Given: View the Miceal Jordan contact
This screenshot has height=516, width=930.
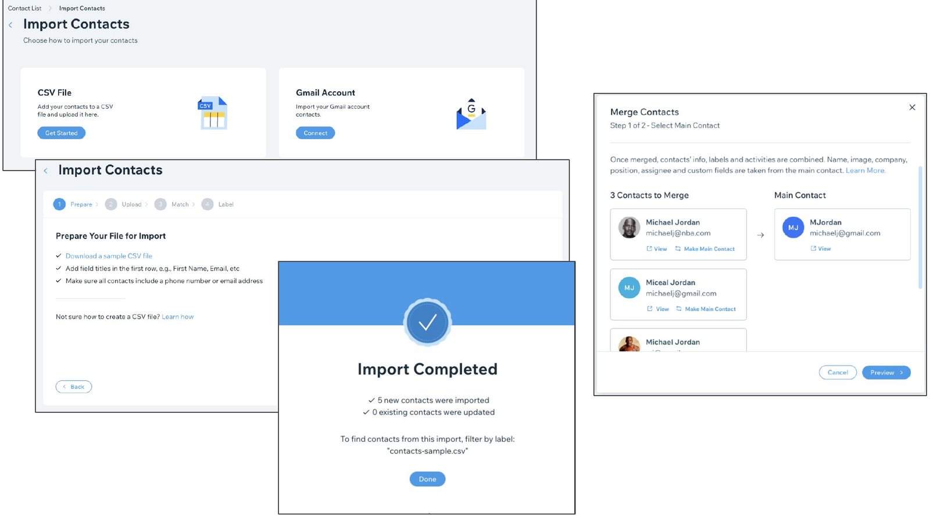Looking at the screenshot, I should (658, 309).
